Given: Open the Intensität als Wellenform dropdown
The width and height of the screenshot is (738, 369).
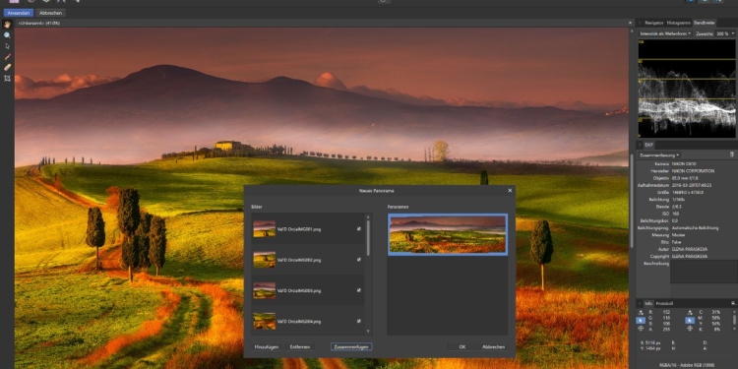Looking at the screenshot, I should [x=664, y=33].
